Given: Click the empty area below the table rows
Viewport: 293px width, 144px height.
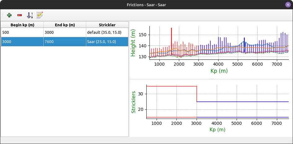Looking at the screenshot, I should click(x=64, y=93).
